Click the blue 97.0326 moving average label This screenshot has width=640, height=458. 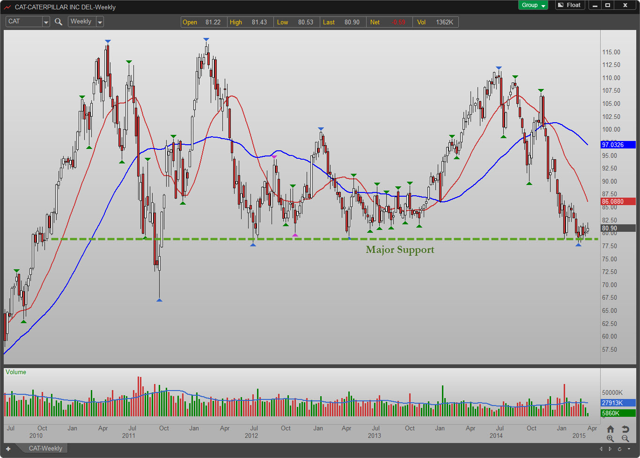click(x=618, y=145)
